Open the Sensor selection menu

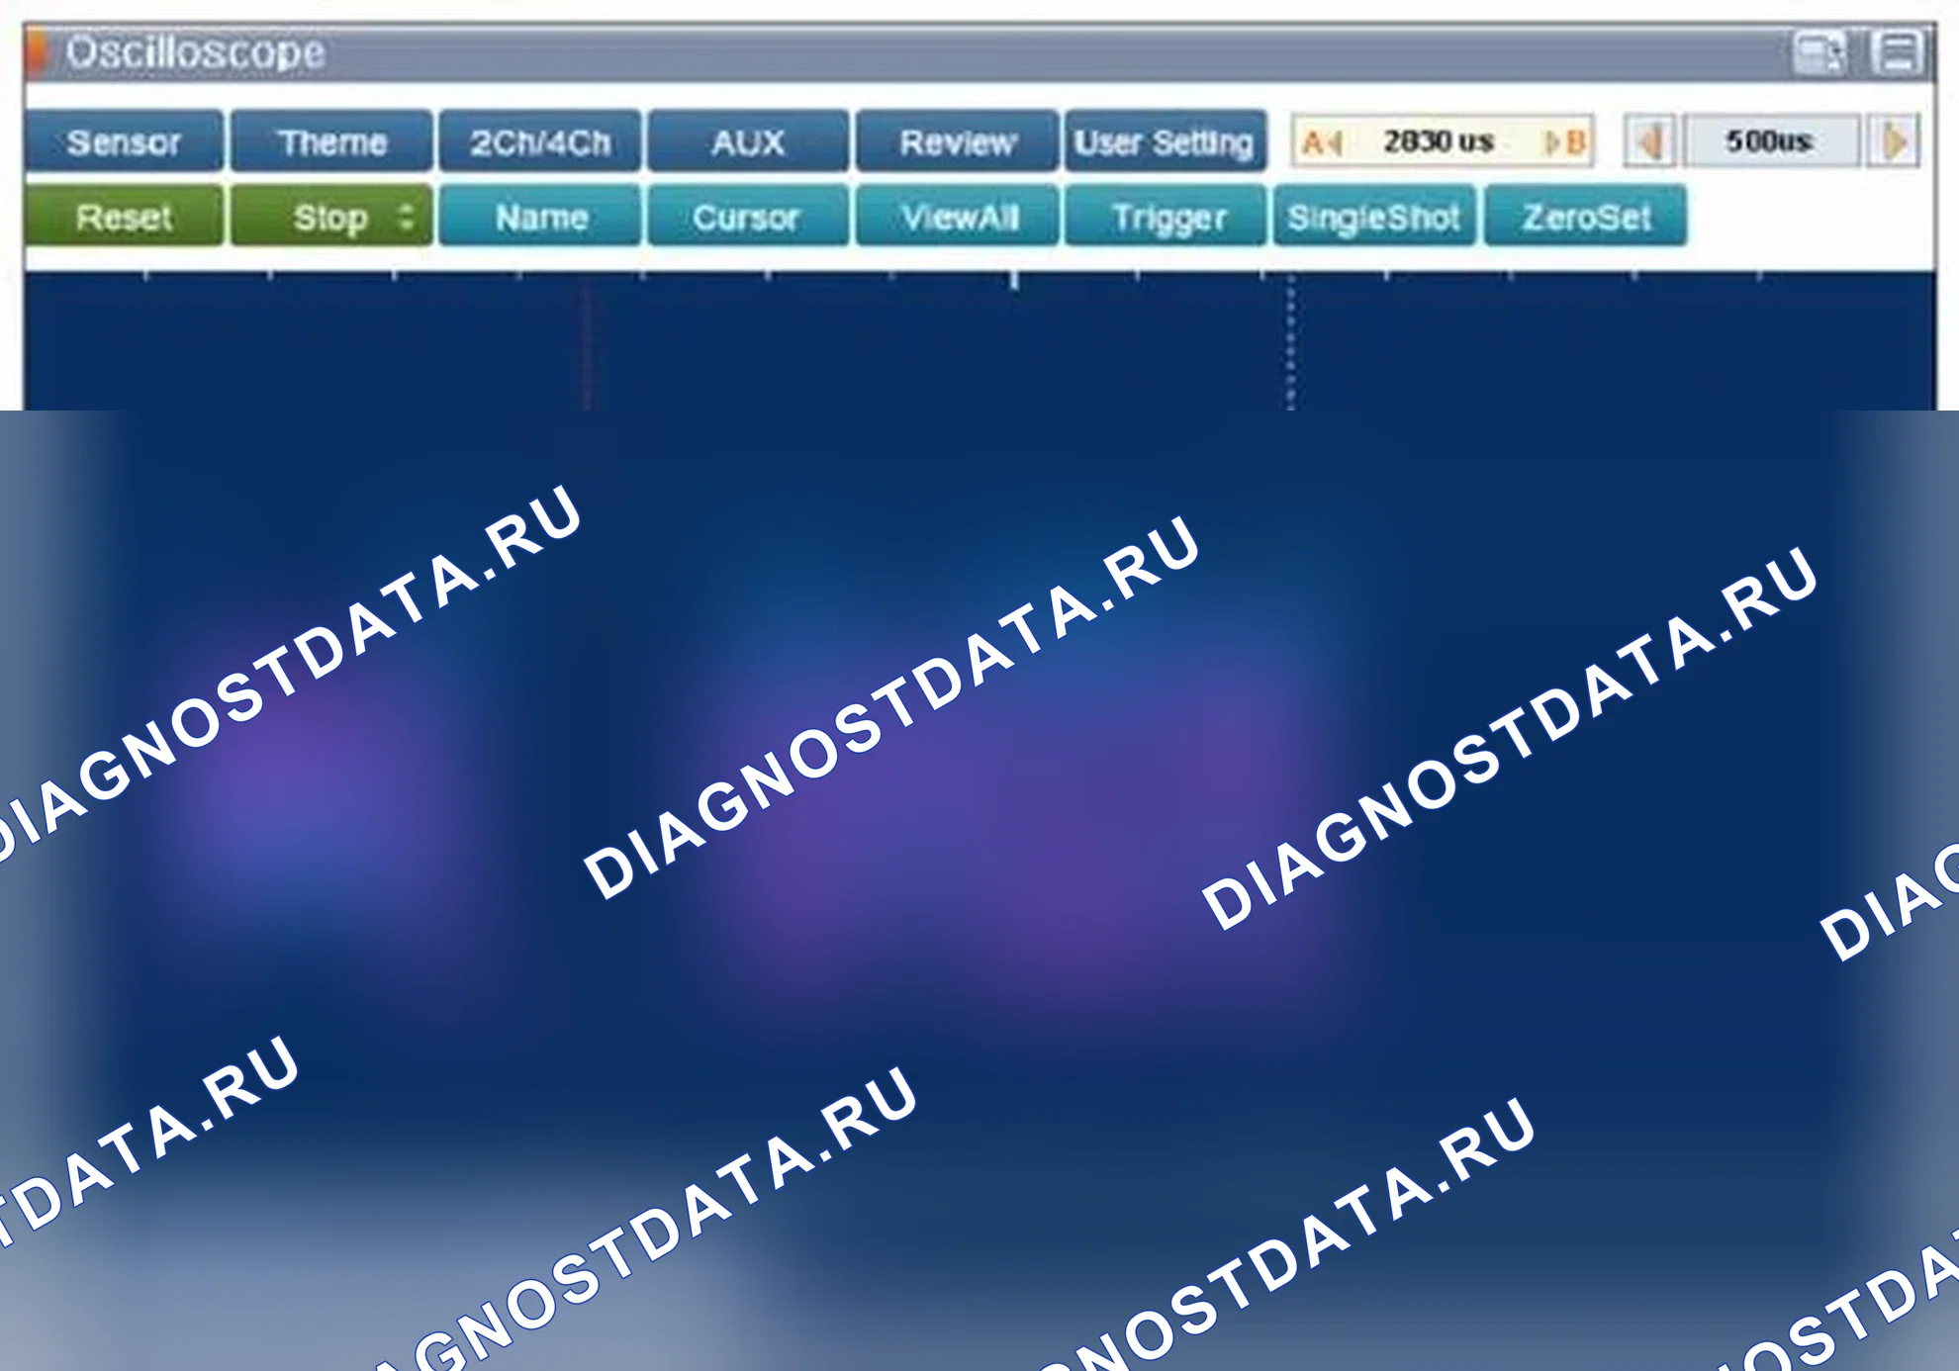124,142
